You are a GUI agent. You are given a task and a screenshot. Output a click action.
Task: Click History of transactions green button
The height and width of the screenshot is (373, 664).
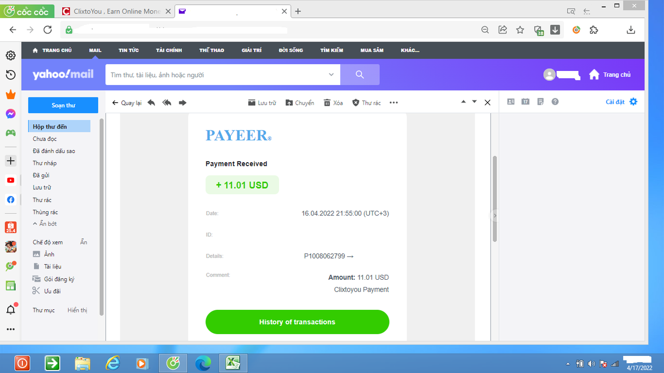click(x=297, y=322)
